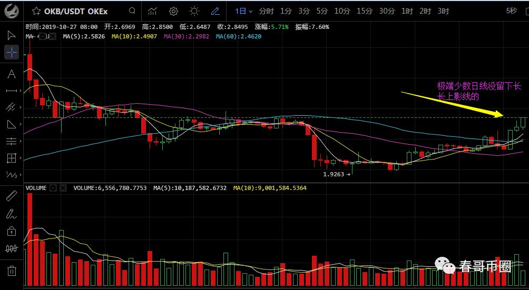This screenshot has width=529, height=290.
Task: Toggle the light/dark theme sun icon
Action: (x=194, y=11)
